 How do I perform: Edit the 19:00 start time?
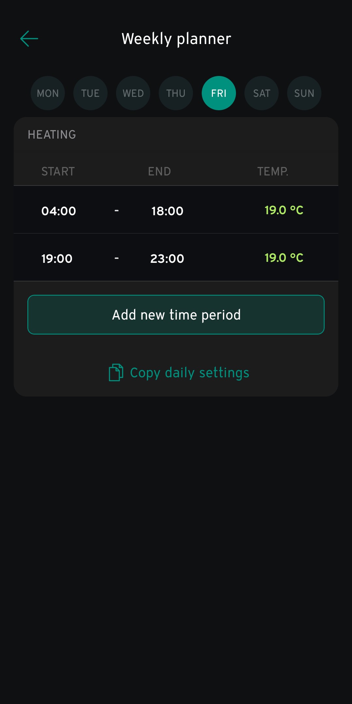(57, 259)
